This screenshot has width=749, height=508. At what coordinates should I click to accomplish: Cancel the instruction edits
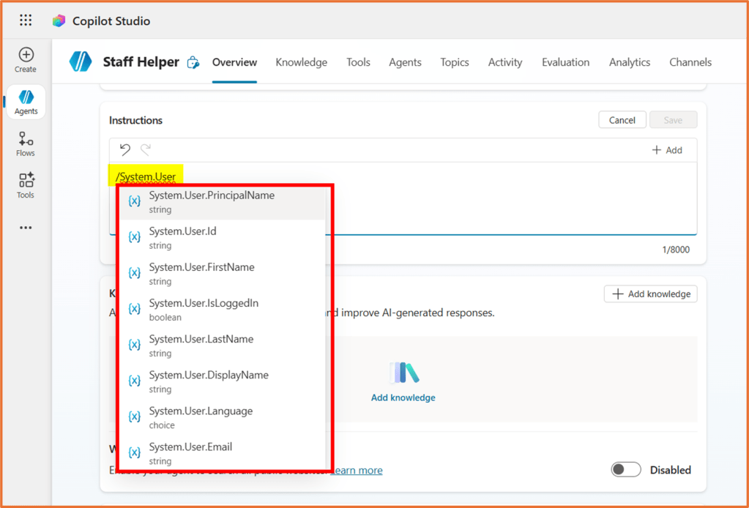tap(622, 119)
